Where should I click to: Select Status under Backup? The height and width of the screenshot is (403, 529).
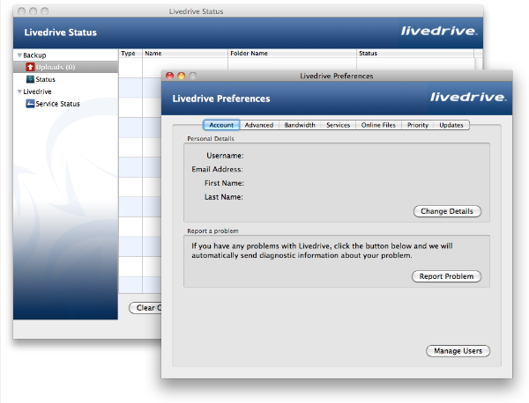click(46, 79)
